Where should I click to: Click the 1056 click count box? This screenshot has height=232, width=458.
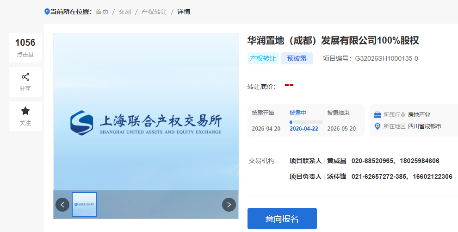(25, 48)
